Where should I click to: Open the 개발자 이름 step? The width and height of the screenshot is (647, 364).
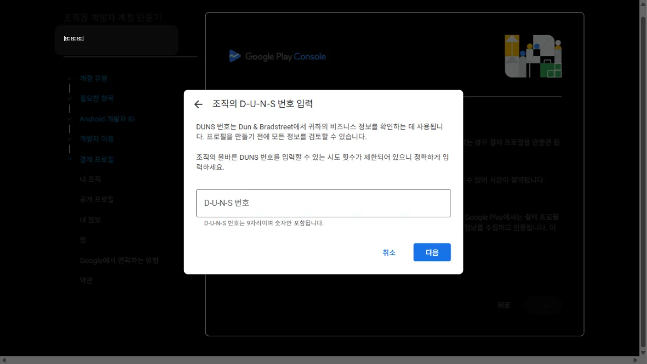[x=97, y=139]
